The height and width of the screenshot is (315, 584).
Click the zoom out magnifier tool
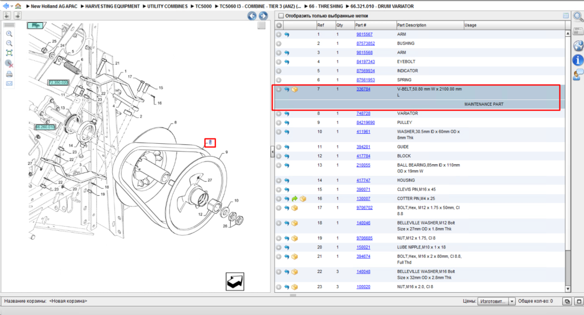point(9,43)
